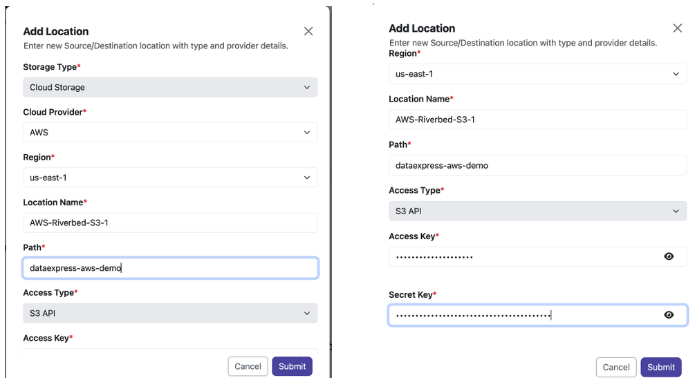The image size is (695, 378).
Task: Expand the Cloud Provider AWS dropdown
Action: point(170,133)
